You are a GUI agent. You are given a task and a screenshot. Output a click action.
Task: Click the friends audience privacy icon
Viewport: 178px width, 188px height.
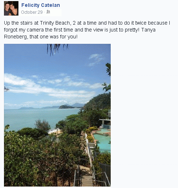[x=48, y=12]
